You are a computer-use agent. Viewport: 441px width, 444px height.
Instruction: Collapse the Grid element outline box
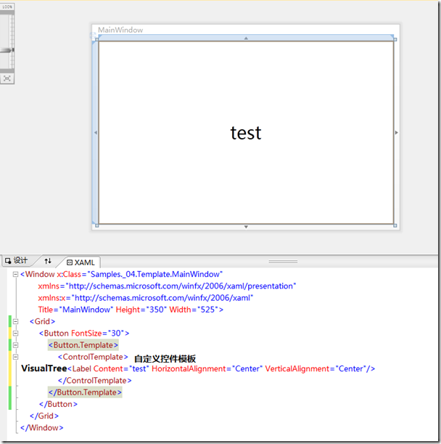tap(15, 322)
